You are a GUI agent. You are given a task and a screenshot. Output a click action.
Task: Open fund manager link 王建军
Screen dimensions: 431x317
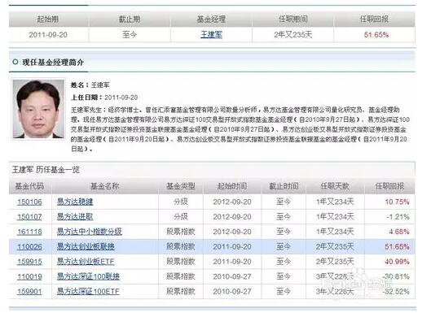[x=211, y=35]
